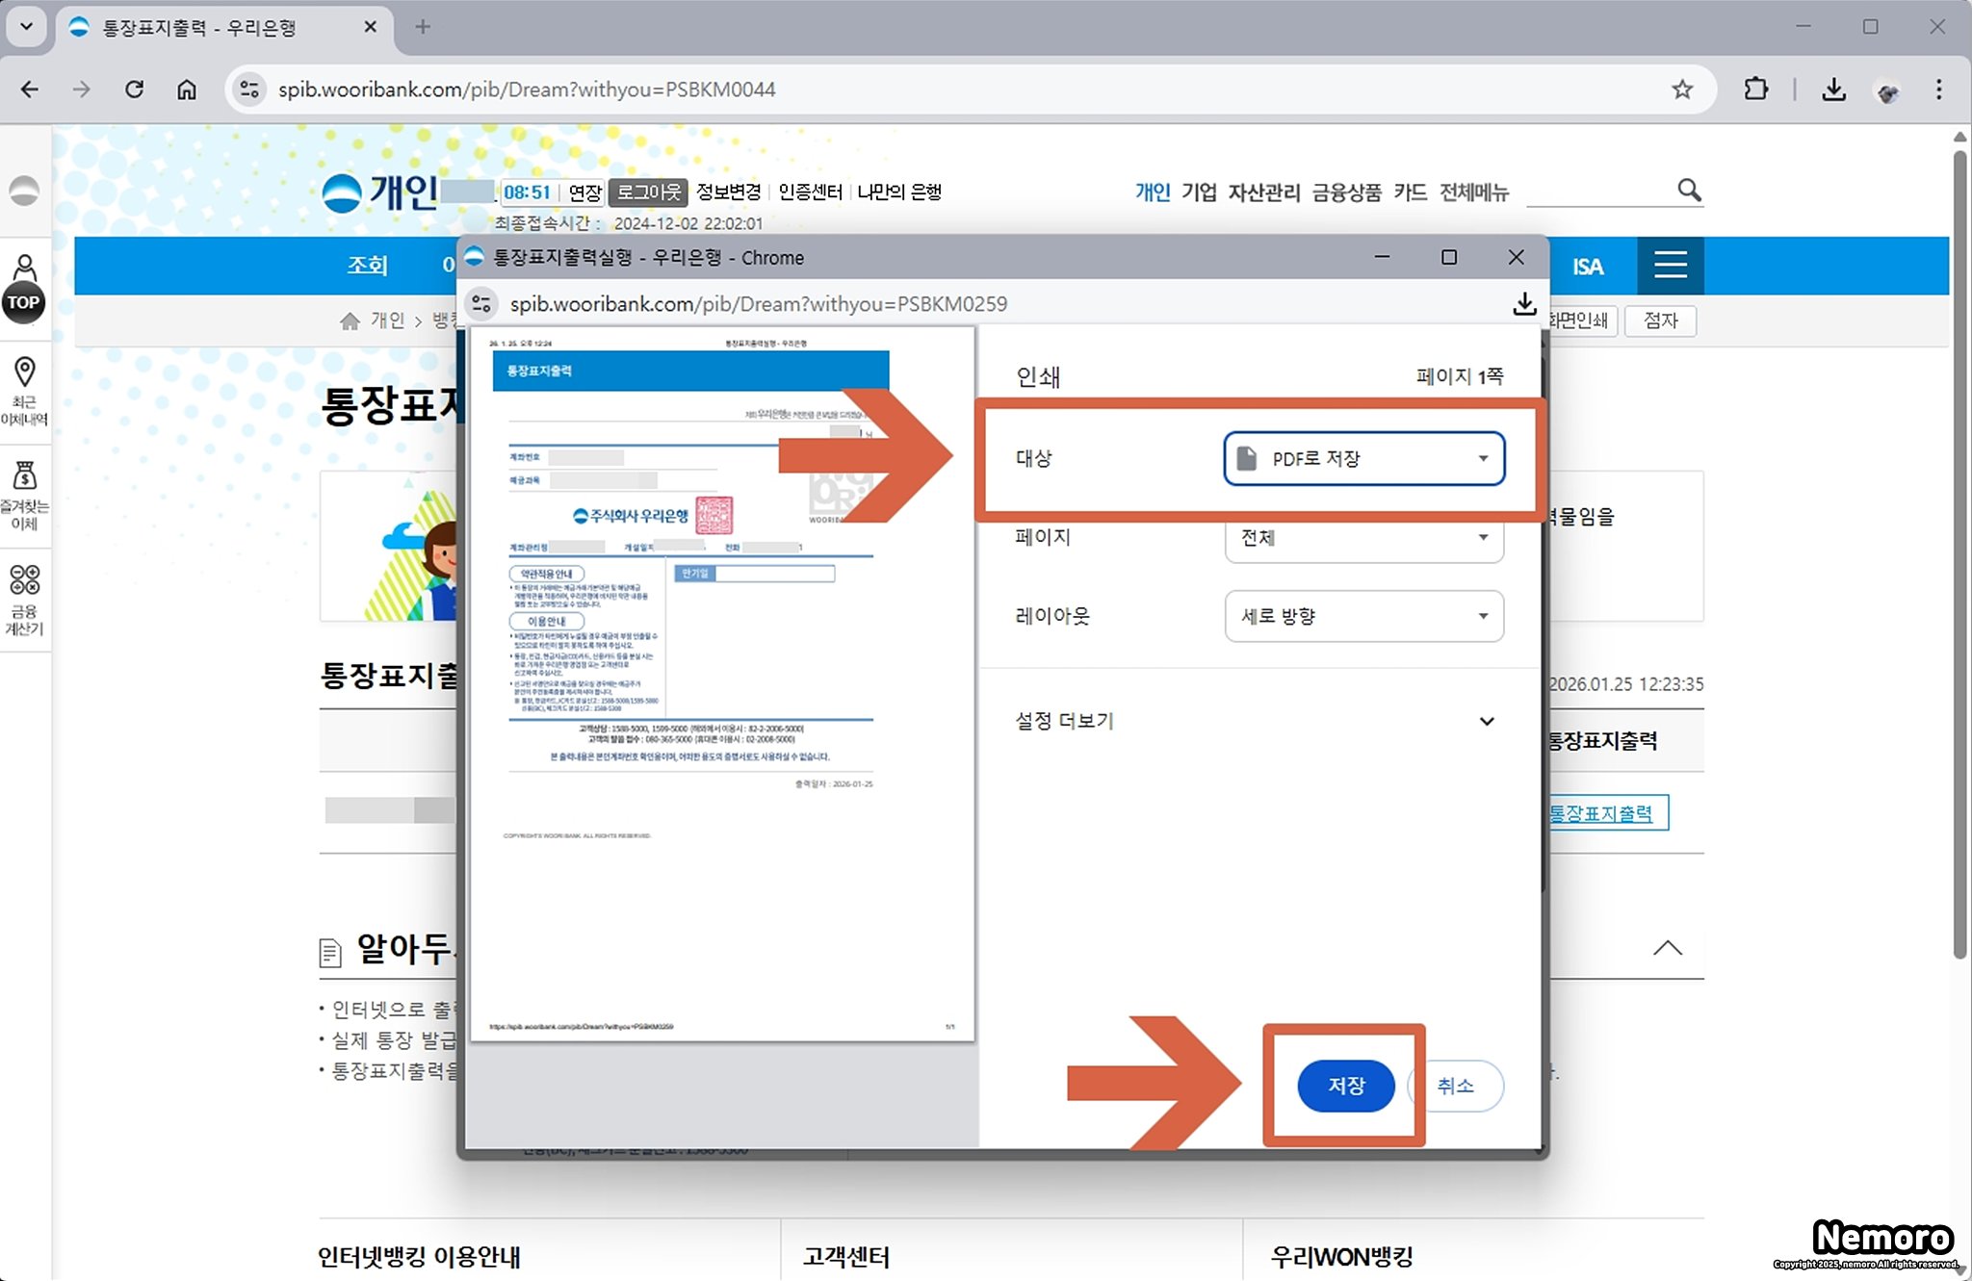The image size is (1972, 1281).
Task: Open the browser extensions puzzle icon
Action: pos(1755,90)
